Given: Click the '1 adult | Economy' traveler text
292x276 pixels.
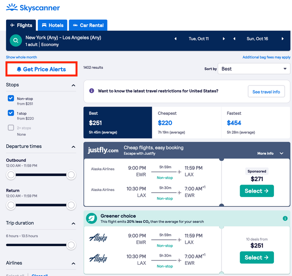Looking at the screenshot, I should click(42, 44).
